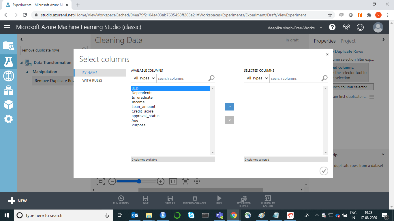This screenshot has width=394, height=221.
Task: Open the Trained Models cube icon
Action: 8,105
